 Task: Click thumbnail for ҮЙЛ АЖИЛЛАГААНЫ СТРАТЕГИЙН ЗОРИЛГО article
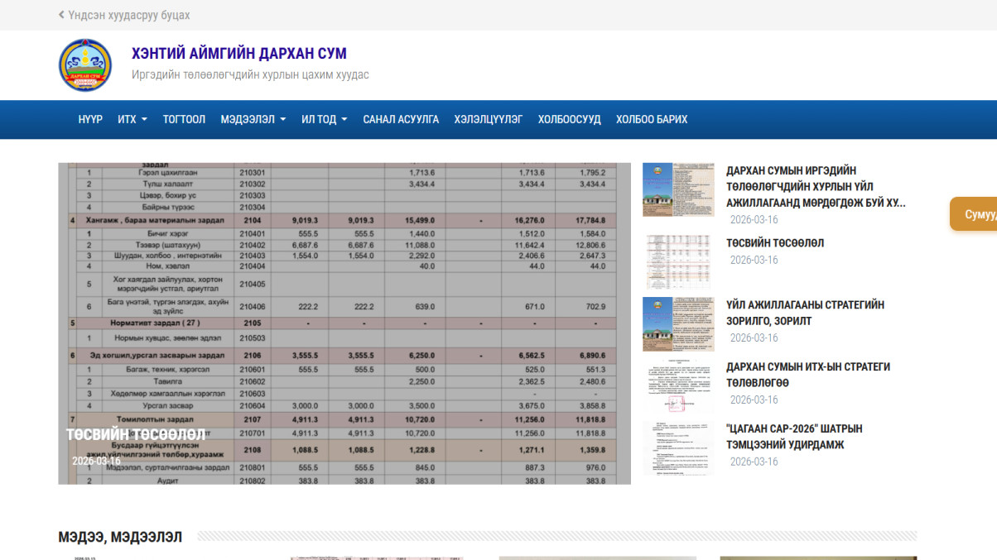[678, 323]
